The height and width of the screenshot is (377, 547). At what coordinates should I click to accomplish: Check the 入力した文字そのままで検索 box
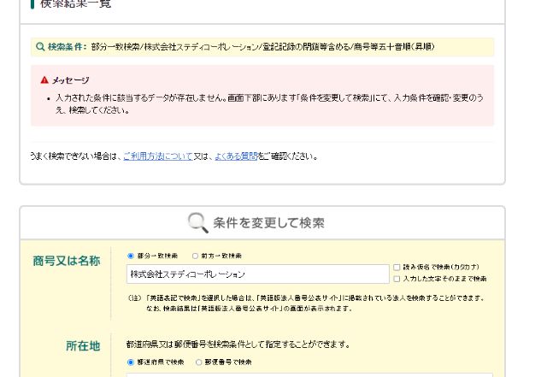tap(397, 279)
